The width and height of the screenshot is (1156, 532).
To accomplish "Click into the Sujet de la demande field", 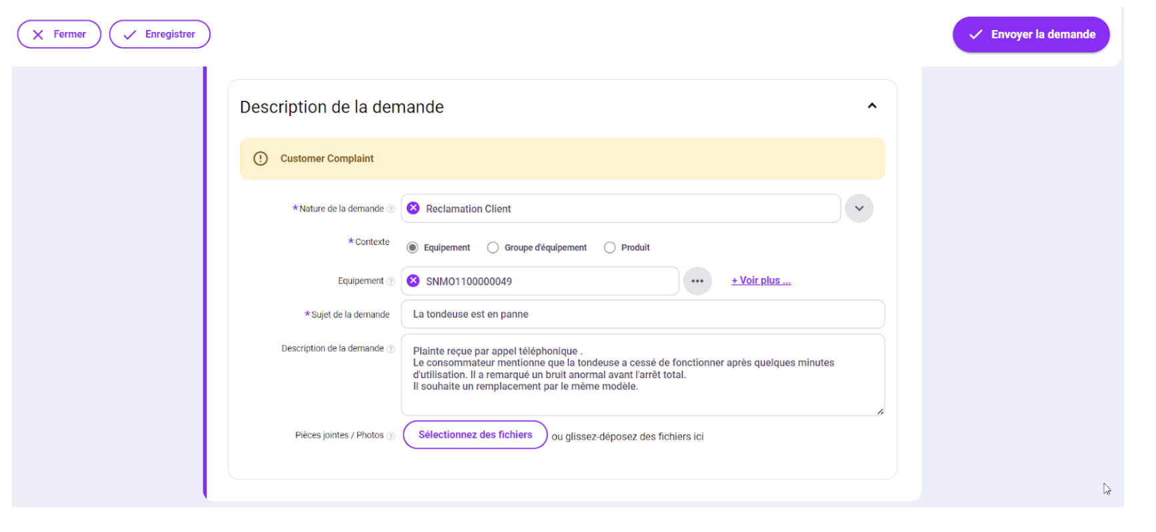I will 642,314.
